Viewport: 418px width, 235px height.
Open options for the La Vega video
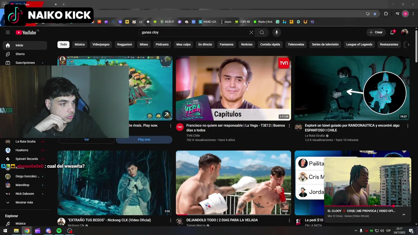click(289, 126)
